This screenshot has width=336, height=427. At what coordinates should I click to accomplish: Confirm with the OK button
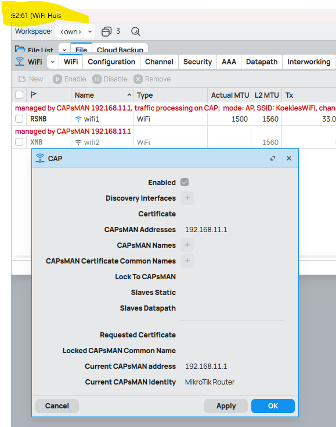click(x=273, y=405)
